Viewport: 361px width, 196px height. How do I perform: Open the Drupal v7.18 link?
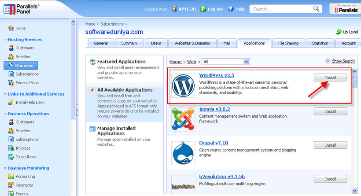tap(214, 143)
